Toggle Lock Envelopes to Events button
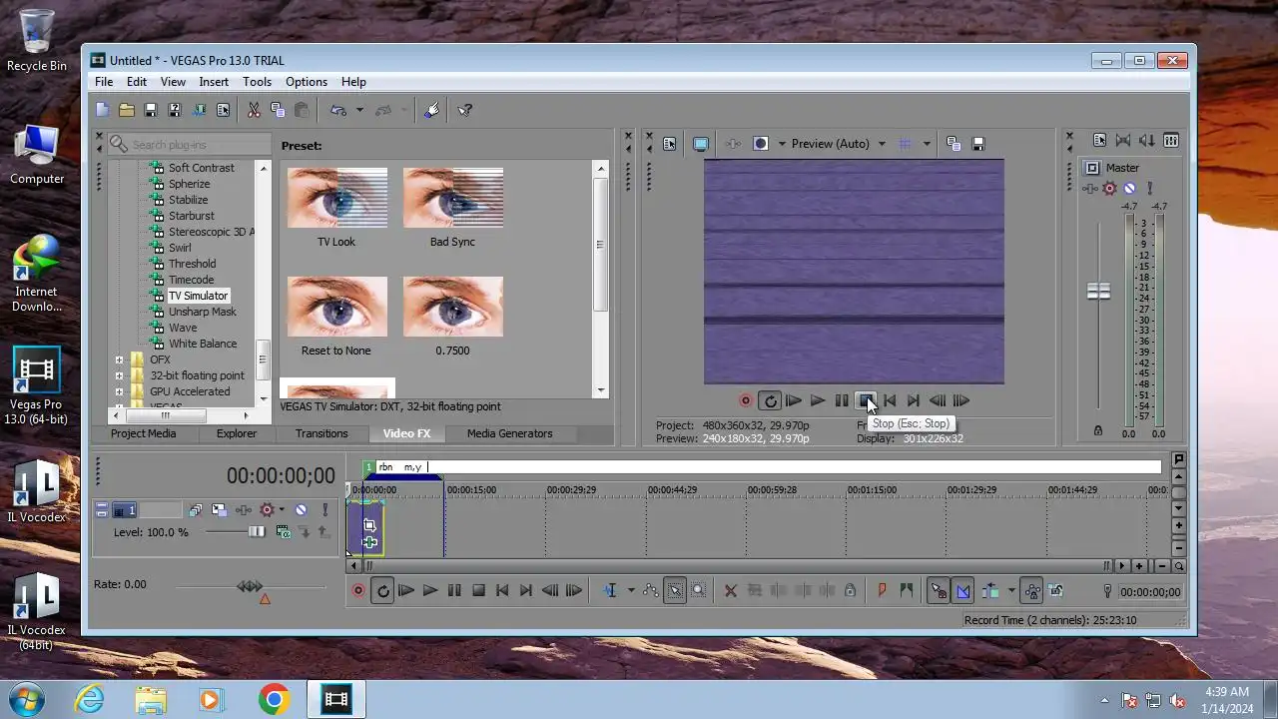The height and width of the screenshot is (719, 1278). click(1031, 591)
